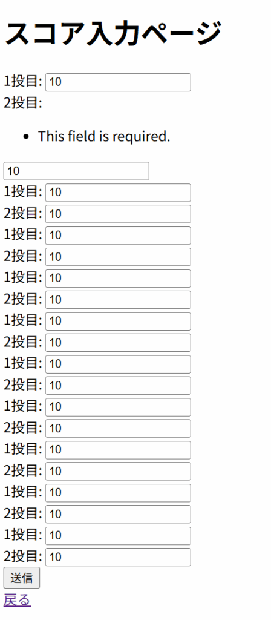Select the seventh frame's 1投目 input field
Screen dimensions: 271x620
tap(118, 407)
